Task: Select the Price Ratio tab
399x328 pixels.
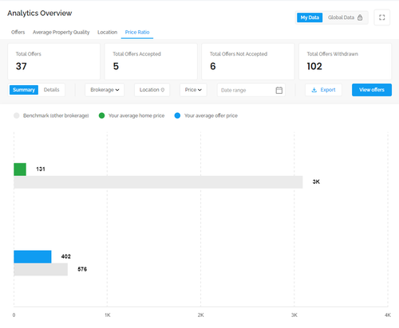Action: tap(137, 32)
